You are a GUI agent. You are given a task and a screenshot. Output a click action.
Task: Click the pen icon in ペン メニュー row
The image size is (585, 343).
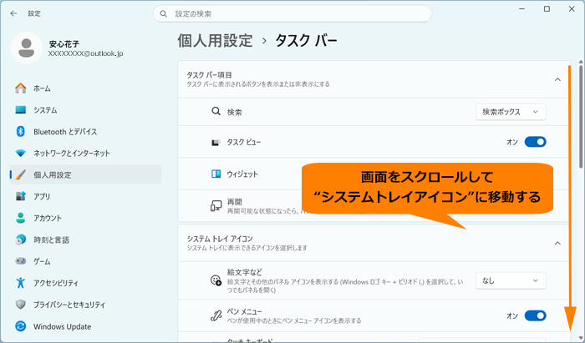[x=216, y=315]
